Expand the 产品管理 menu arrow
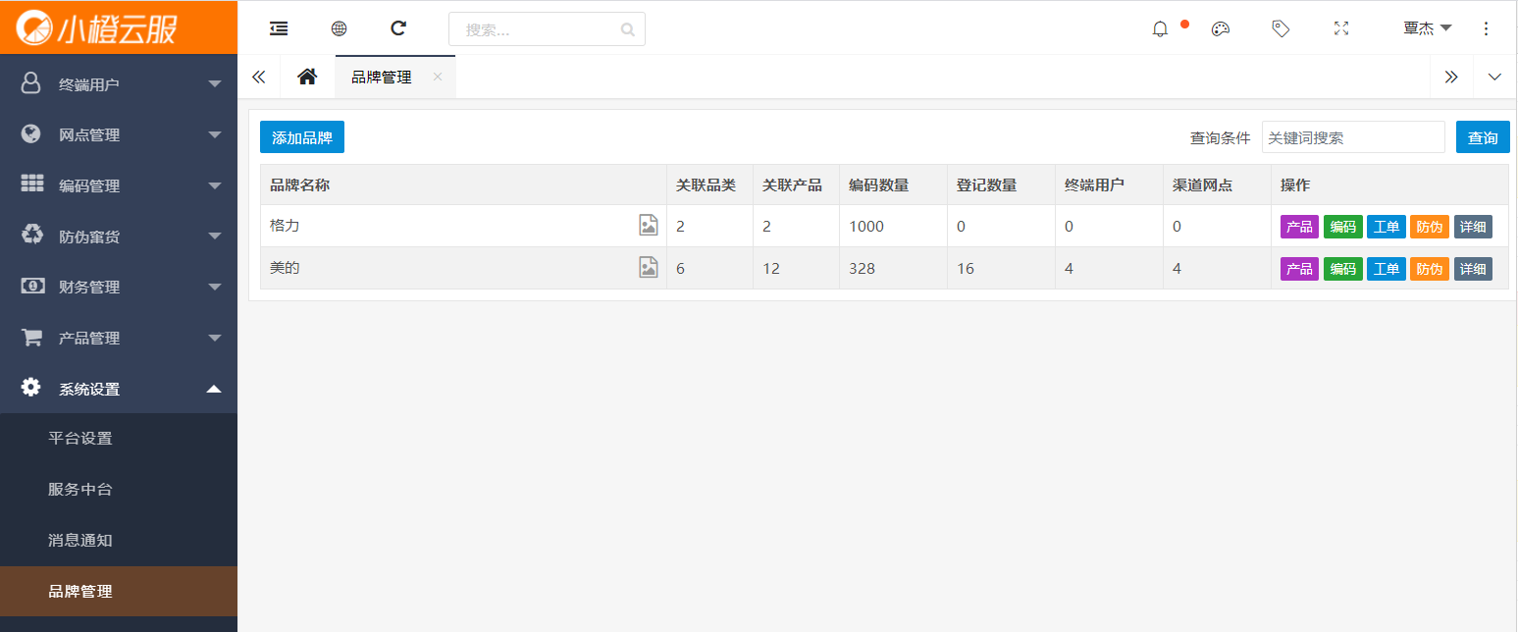The width and height of the screenshot is (1518, 632). coord(215,339)
